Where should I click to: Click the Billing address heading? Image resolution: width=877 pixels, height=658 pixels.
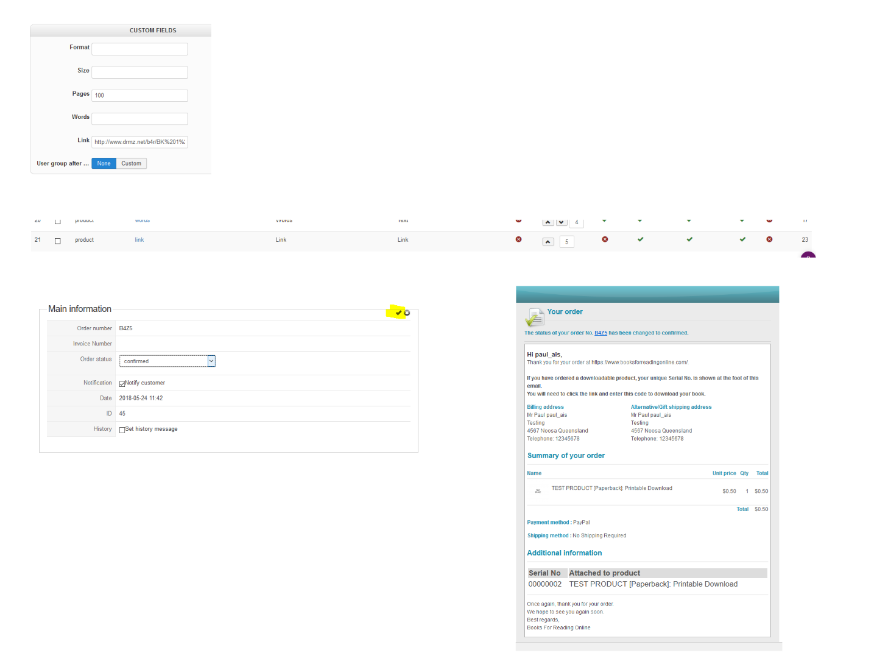point(545,407)
